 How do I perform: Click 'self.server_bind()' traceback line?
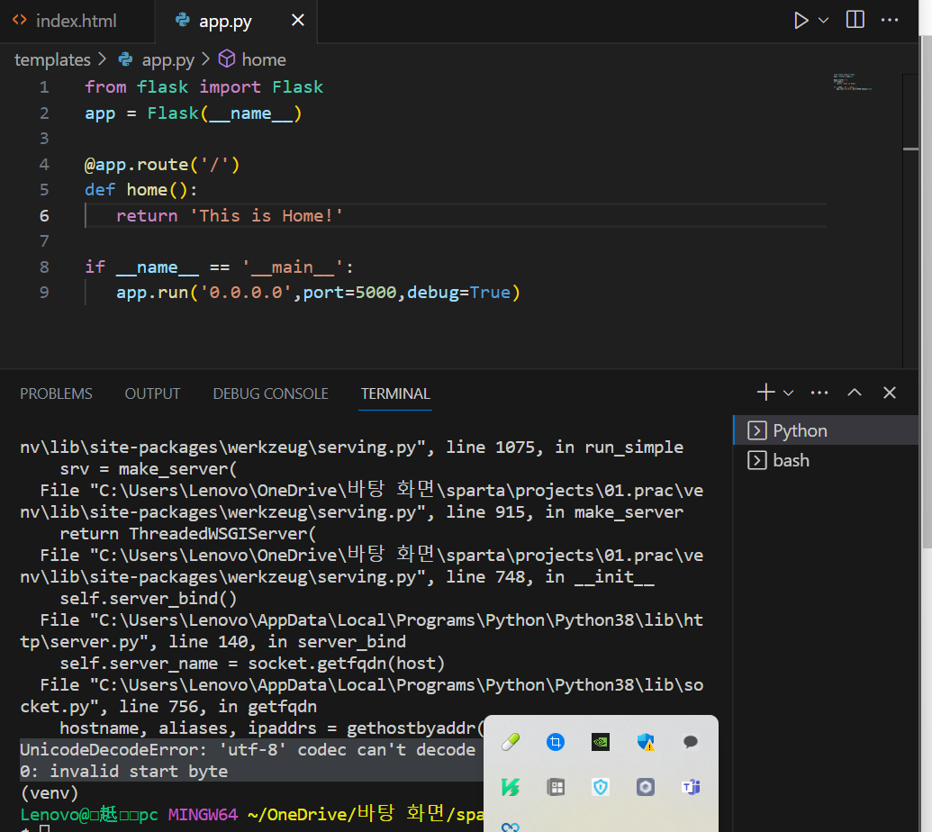coord(148,599)
